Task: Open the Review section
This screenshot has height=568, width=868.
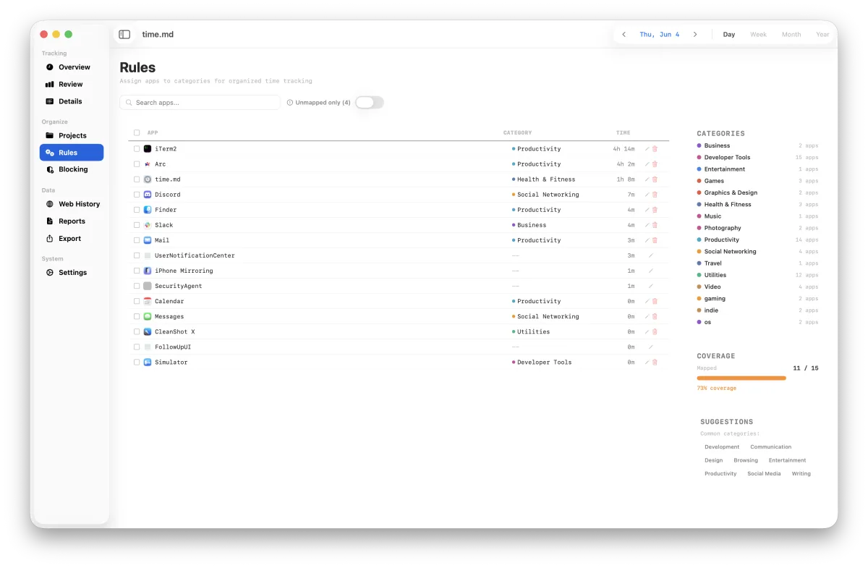Action: [x=72, y=84]
